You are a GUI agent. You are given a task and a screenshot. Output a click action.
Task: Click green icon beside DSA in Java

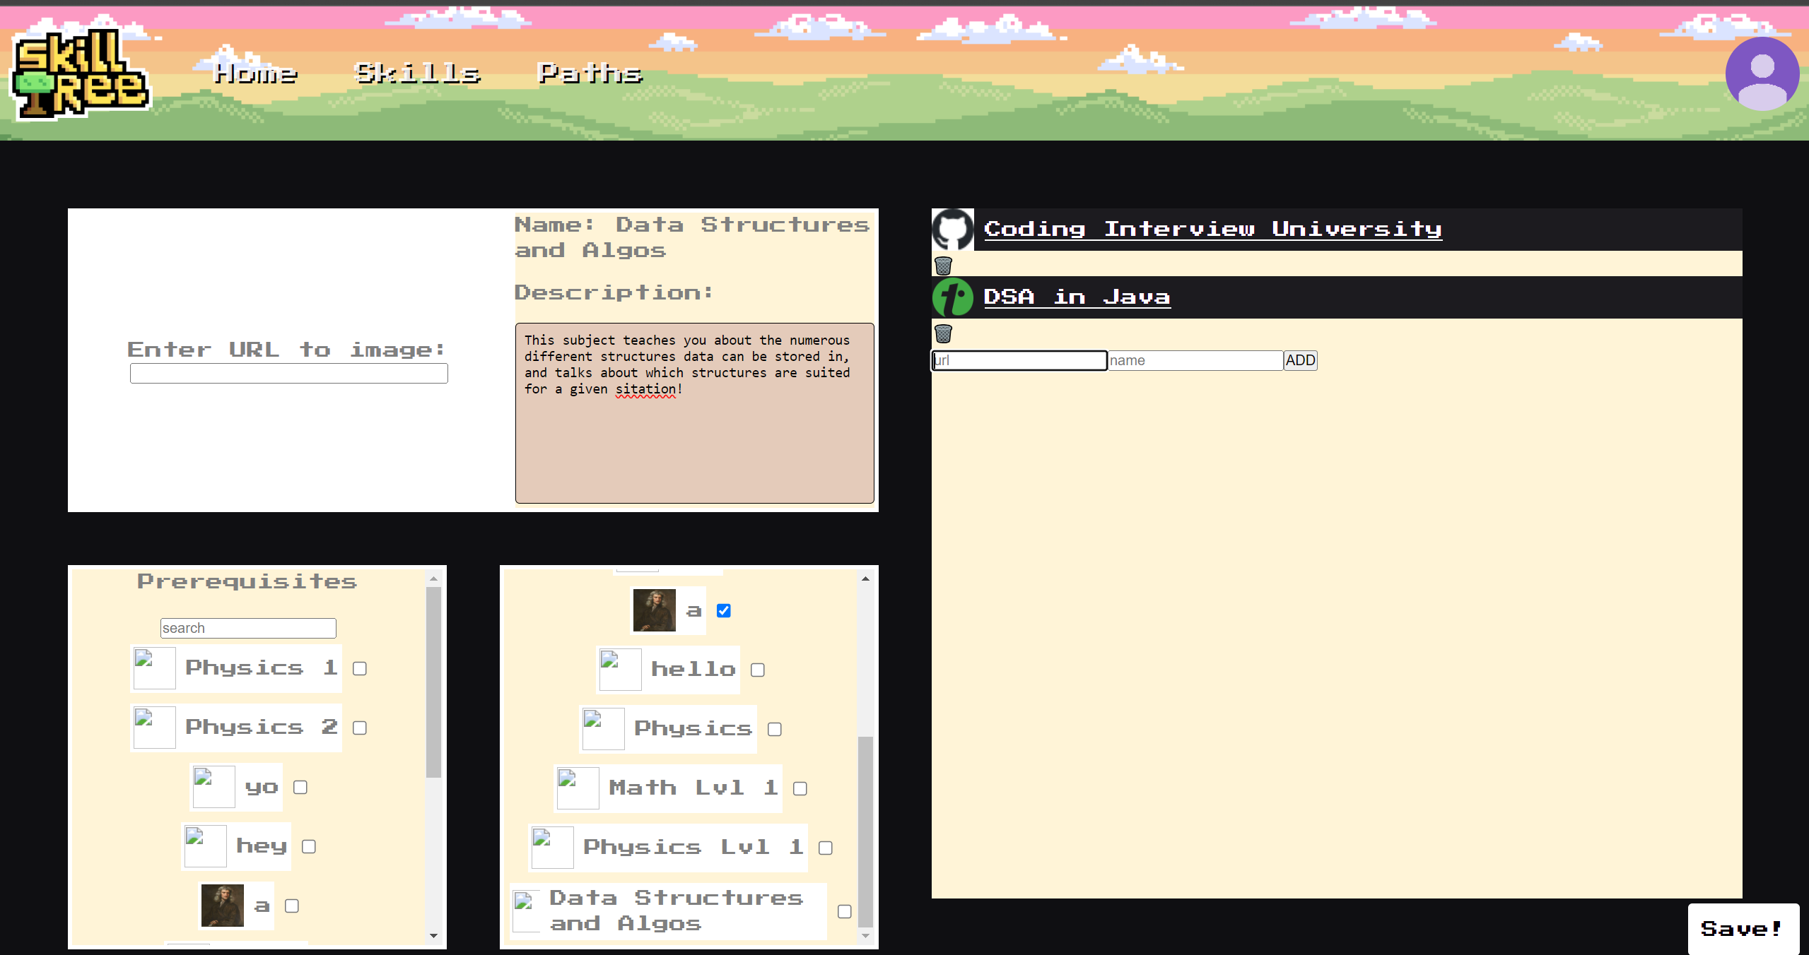pyautogui.click(x=952, y=297)
